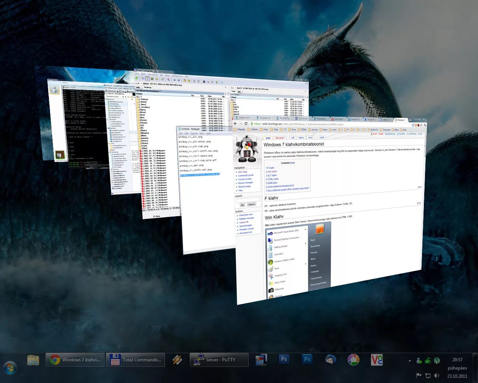Open the EENet bookmarks folder

point(302,129)
